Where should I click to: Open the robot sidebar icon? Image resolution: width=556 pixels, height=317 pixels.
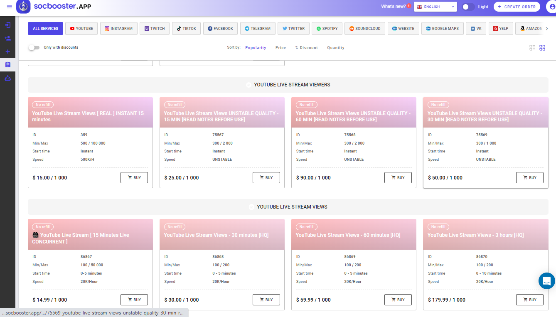(7, 78)
